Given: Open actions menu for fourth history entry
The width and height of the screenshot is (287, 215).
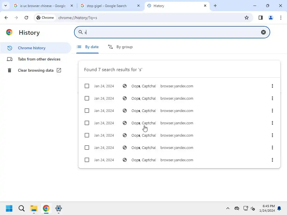Looking at the screenshot, I should (x=272, y=123).
